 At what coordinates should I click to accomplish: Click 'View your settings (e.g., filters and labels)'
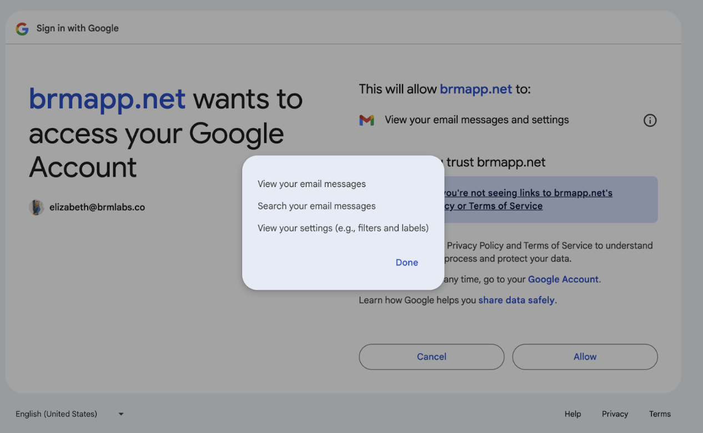[x=343, y=228]
